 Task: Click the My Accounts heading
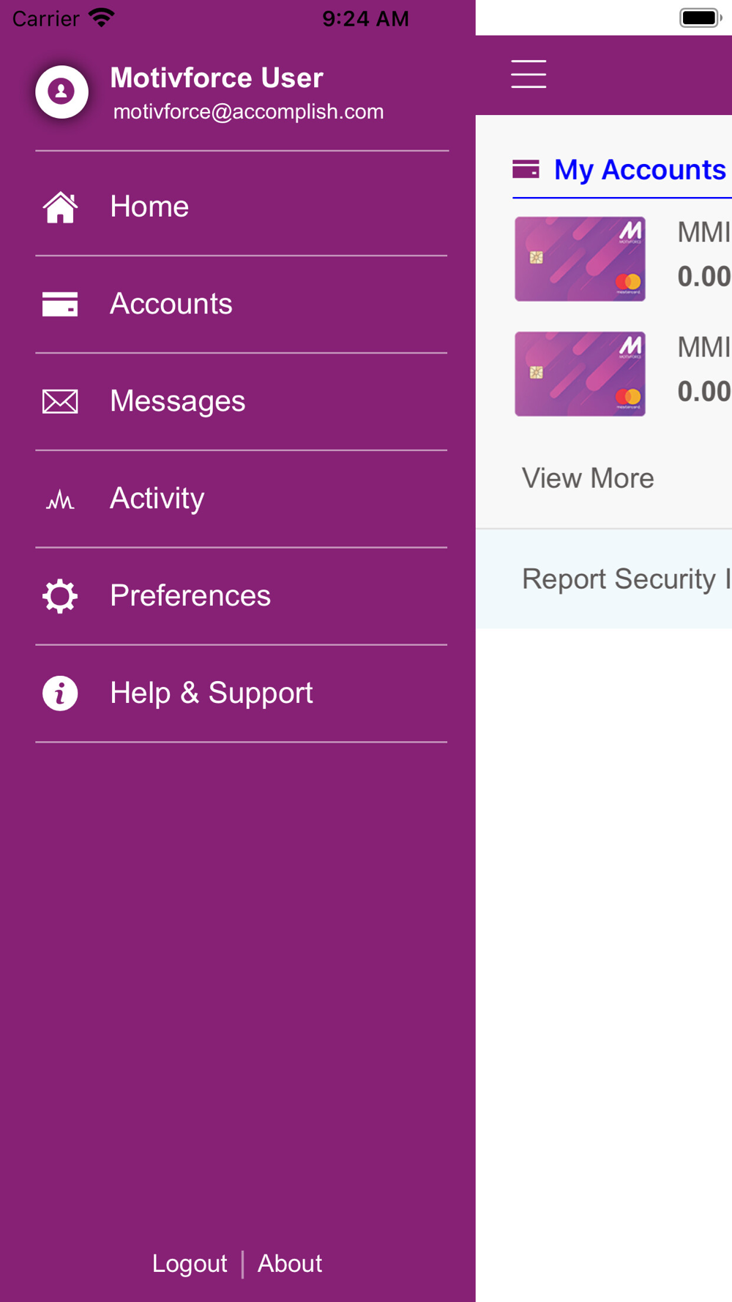point(640,170)
